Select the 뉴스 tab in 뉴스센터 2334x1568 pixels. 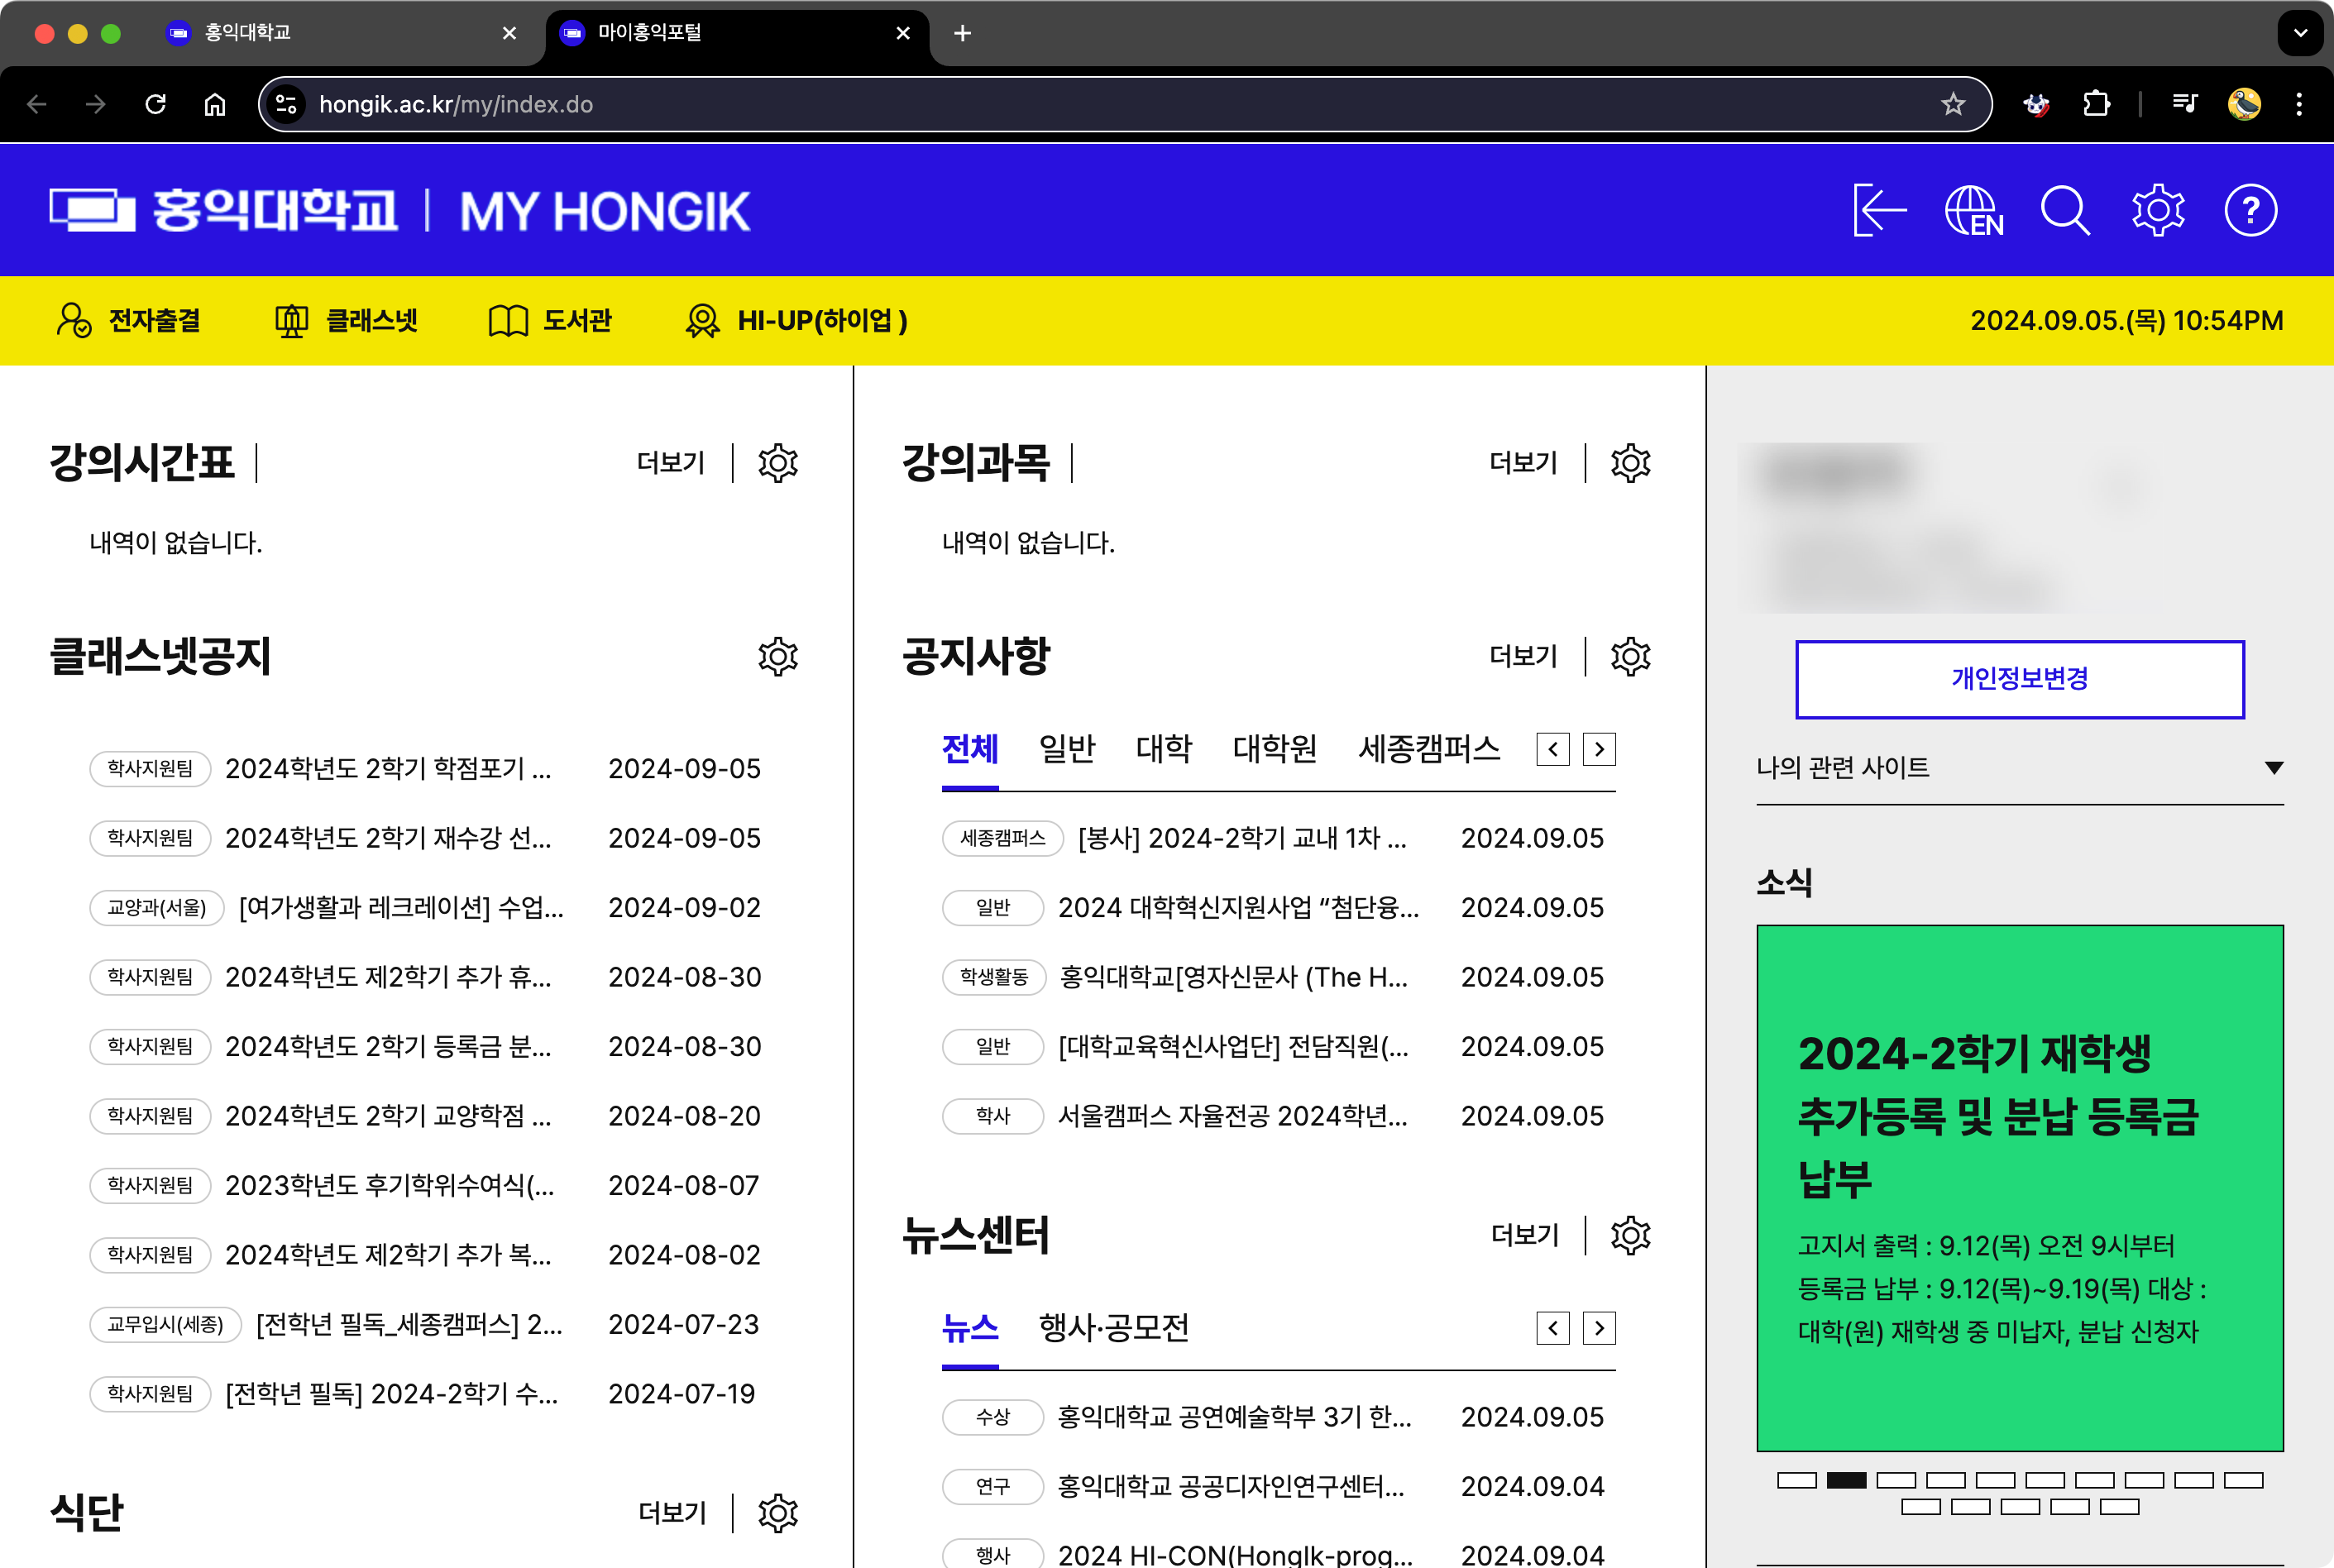(970, 1328)
